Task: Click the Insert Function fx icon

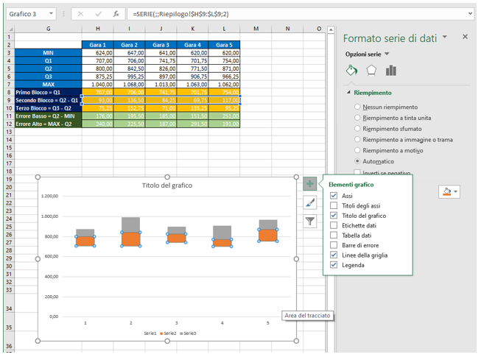Action: point(116,13)
